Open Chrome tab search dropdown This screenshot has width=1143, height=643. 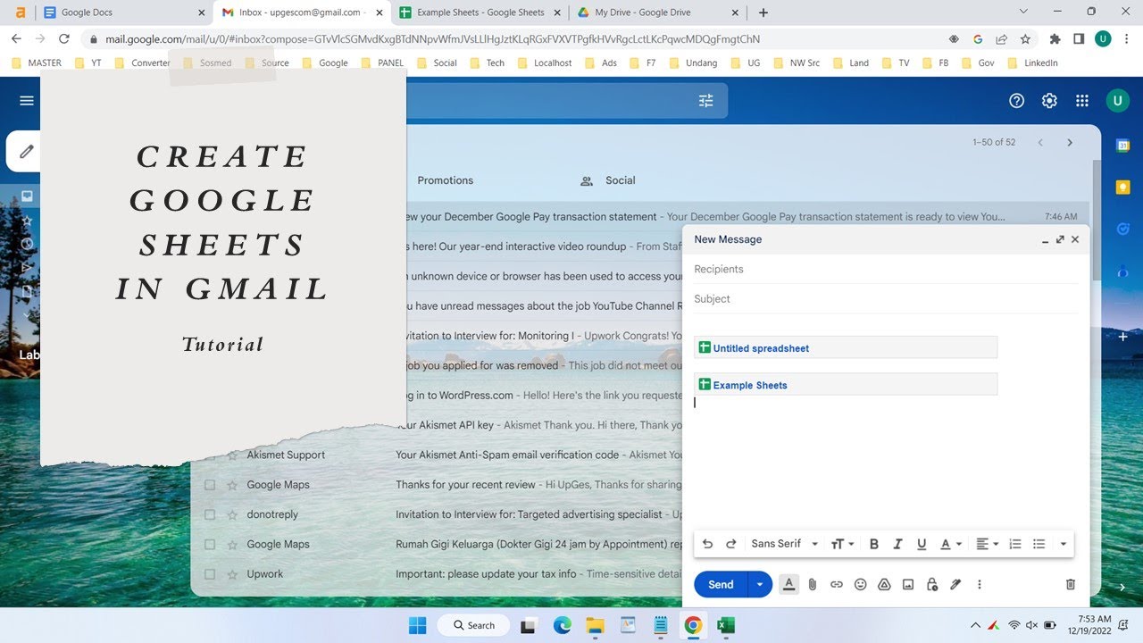click(x=1022, y=12)
